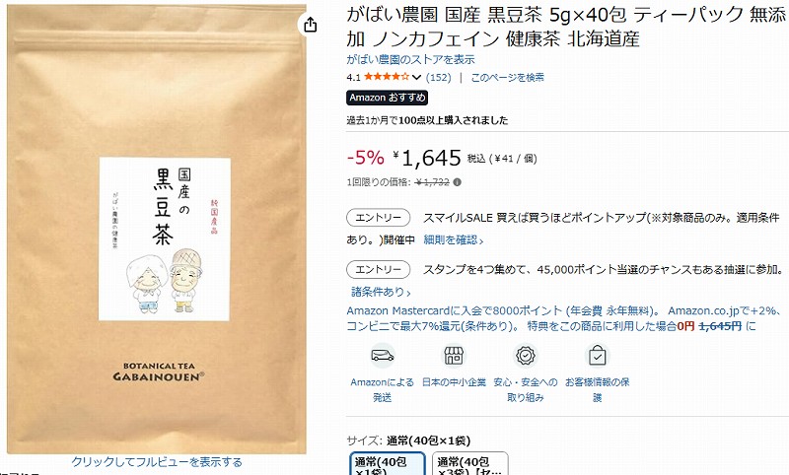Click the info icon beside ¥1,732 price
Screen dimensions: 789x475
tap(457, 182)
